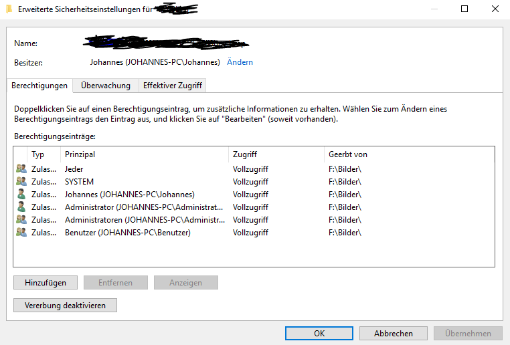Image resolution: width=510 pixels, height=345 pixels.
Task: Click F:\Bilder\ in the Administratoren row
Action: coord(345,220)
